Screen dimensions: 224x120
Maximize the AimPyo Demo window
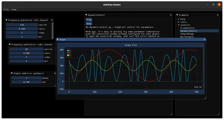coord(213,5)
